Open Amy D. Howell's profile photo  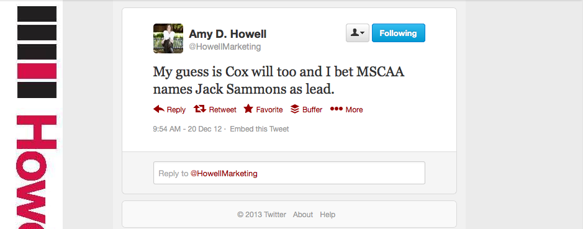(x=168, y=38)
